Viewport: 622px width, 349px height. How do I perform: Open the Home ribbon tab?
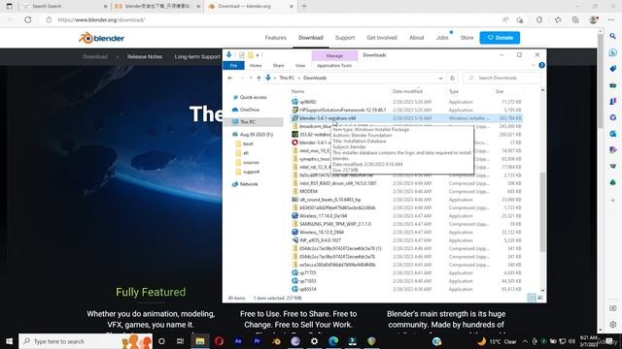point(256,65)
